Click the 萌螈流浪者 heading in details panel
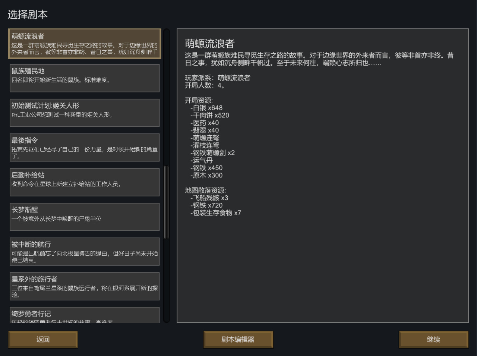477x356 pixels. click(209, 44)
